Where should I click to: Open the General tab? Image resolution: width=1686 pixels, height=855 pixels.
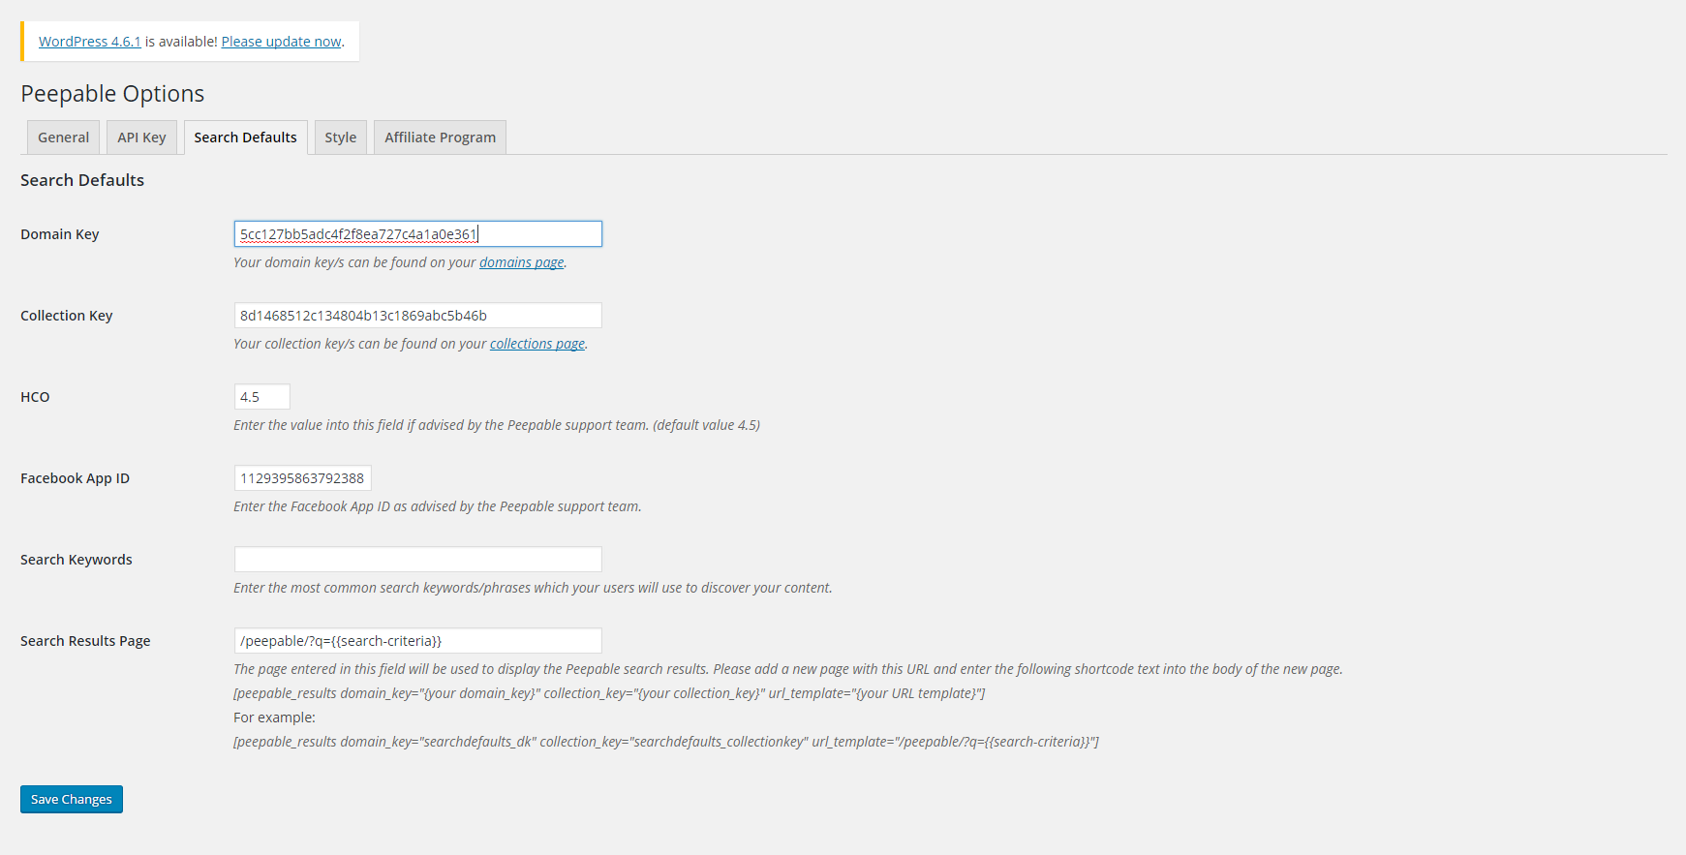click(63, 137)
